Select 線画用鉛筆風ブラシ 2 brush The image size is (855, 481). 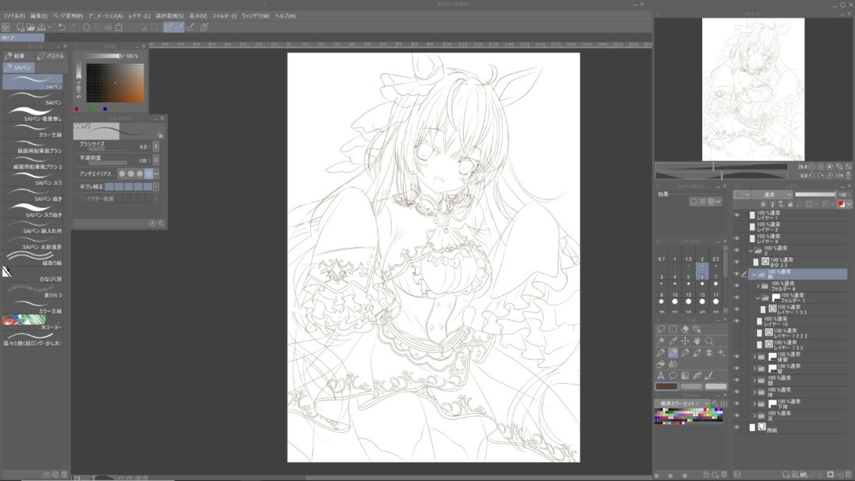click(x=34, y=163)
